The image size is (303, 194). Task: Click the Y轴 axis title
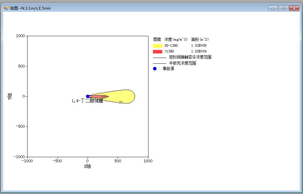(10, 96)
